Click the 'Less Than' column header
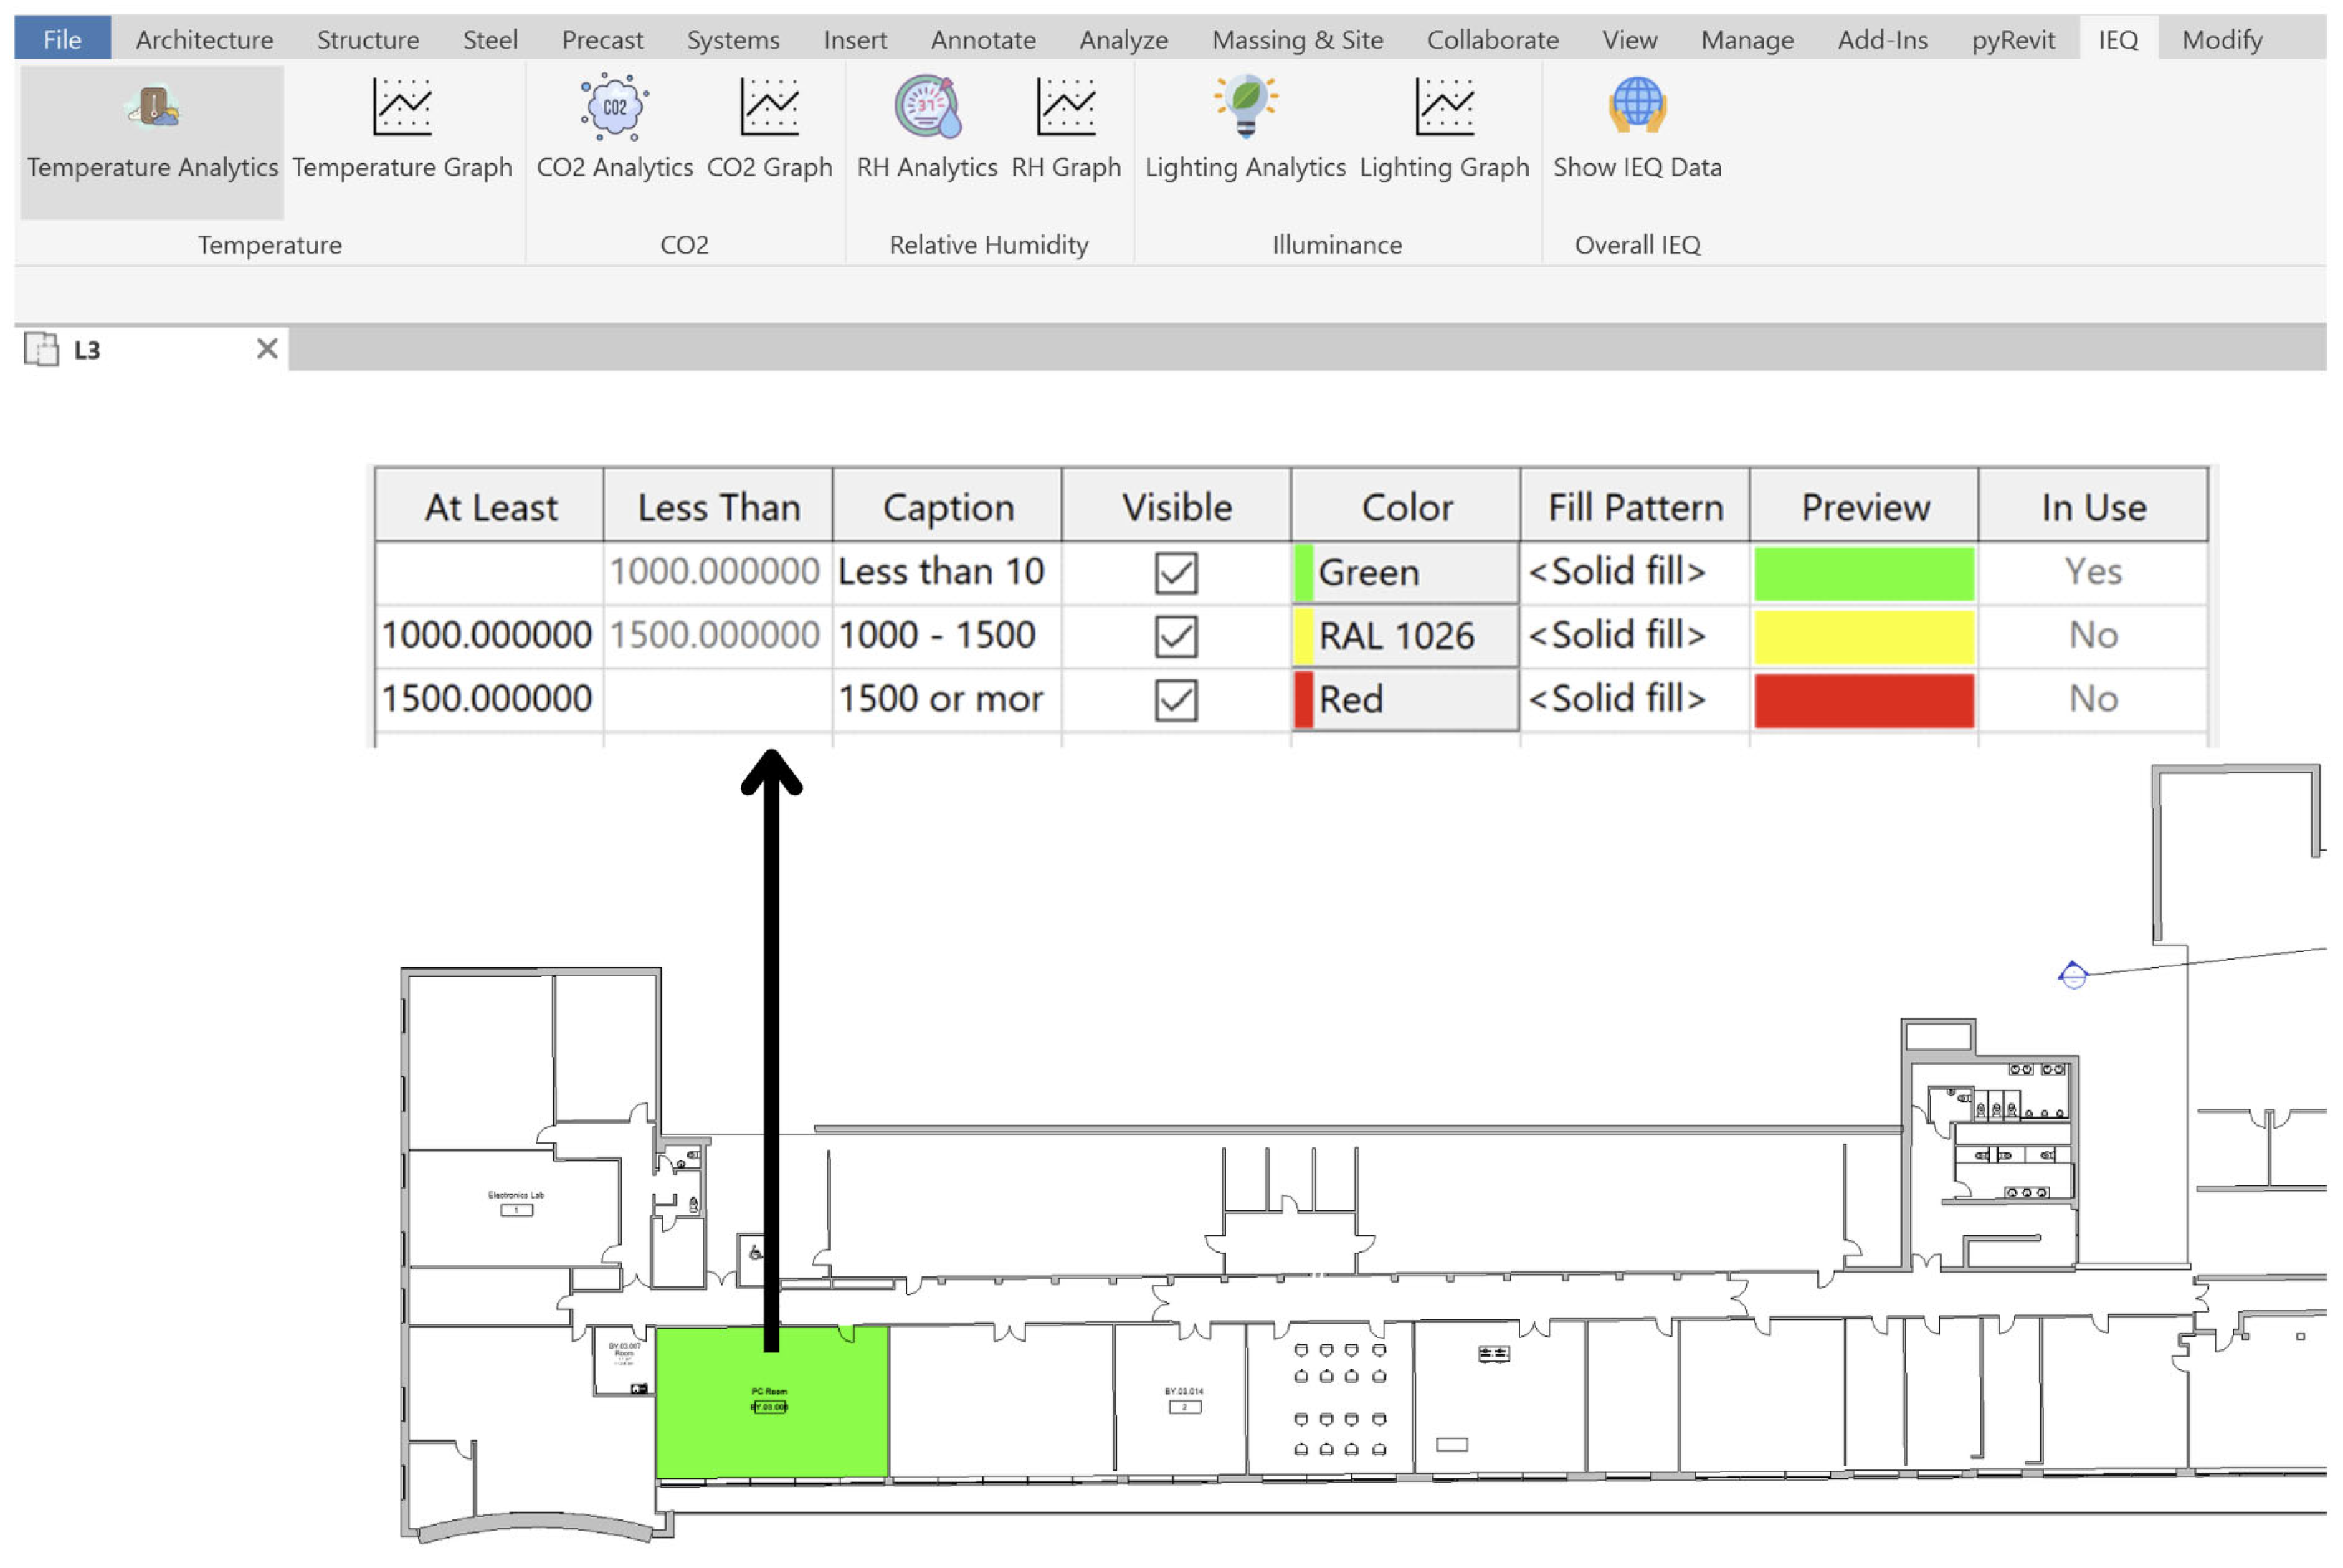This screenshot has height=1568, width=2343. tap(718, 507)
